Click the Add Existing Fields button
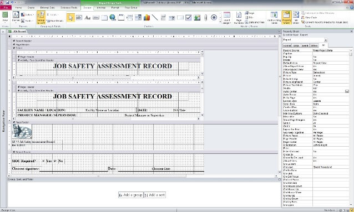The image size is (354, 212). point(274,18)
